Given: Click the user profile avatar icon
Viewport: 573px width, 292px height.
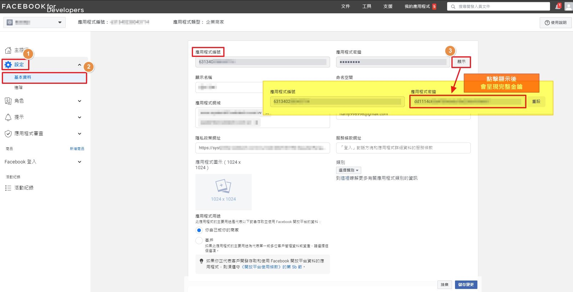Looking at the screenshot, I should click(x=568, y=6).
